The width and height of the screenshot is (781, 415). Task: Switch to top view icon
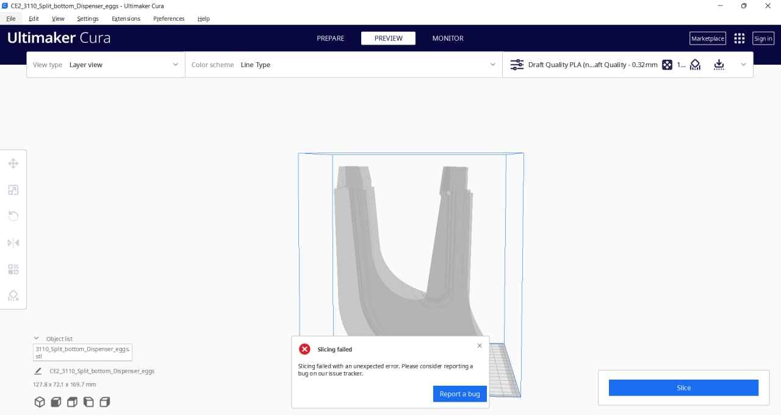72,402
